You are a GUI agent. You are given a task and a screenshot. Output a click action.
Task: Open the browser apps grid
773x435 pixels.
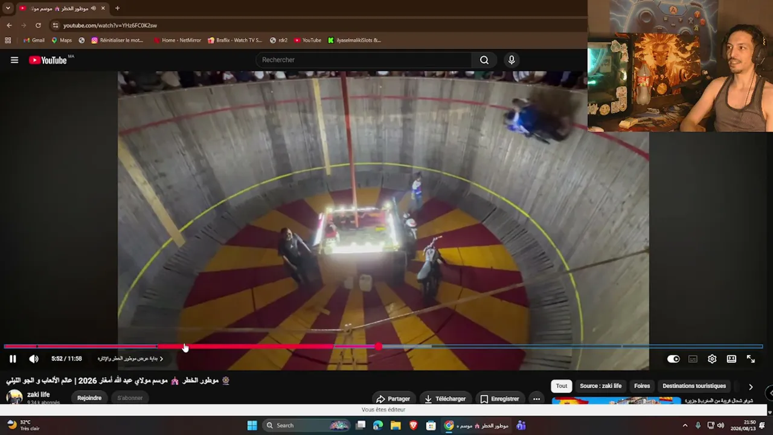pos(8,40)
